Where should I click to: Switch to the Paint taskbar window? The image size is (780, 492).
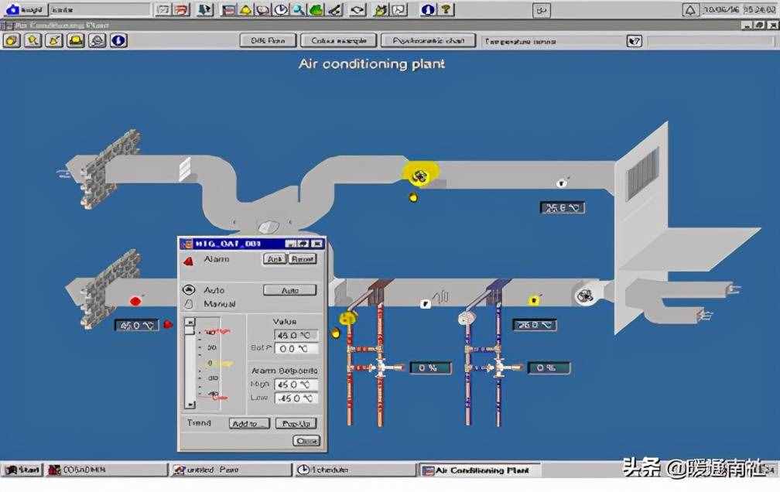[x=231, y=470]
